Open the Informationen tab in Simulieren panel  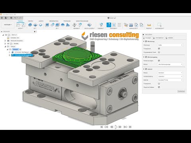[158, 38]
